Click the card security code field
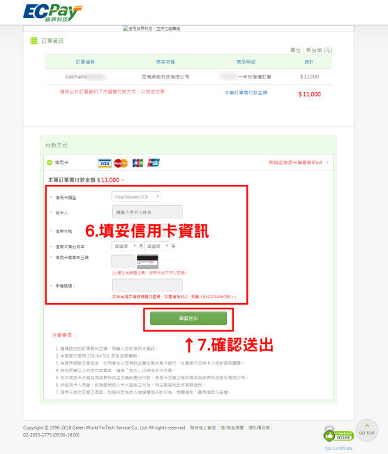 click(124, 261)
